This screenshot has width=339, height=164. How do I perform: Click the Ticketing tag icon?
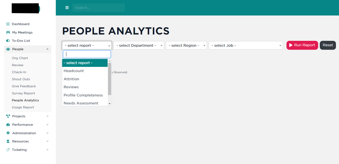[x=8, y=150]
